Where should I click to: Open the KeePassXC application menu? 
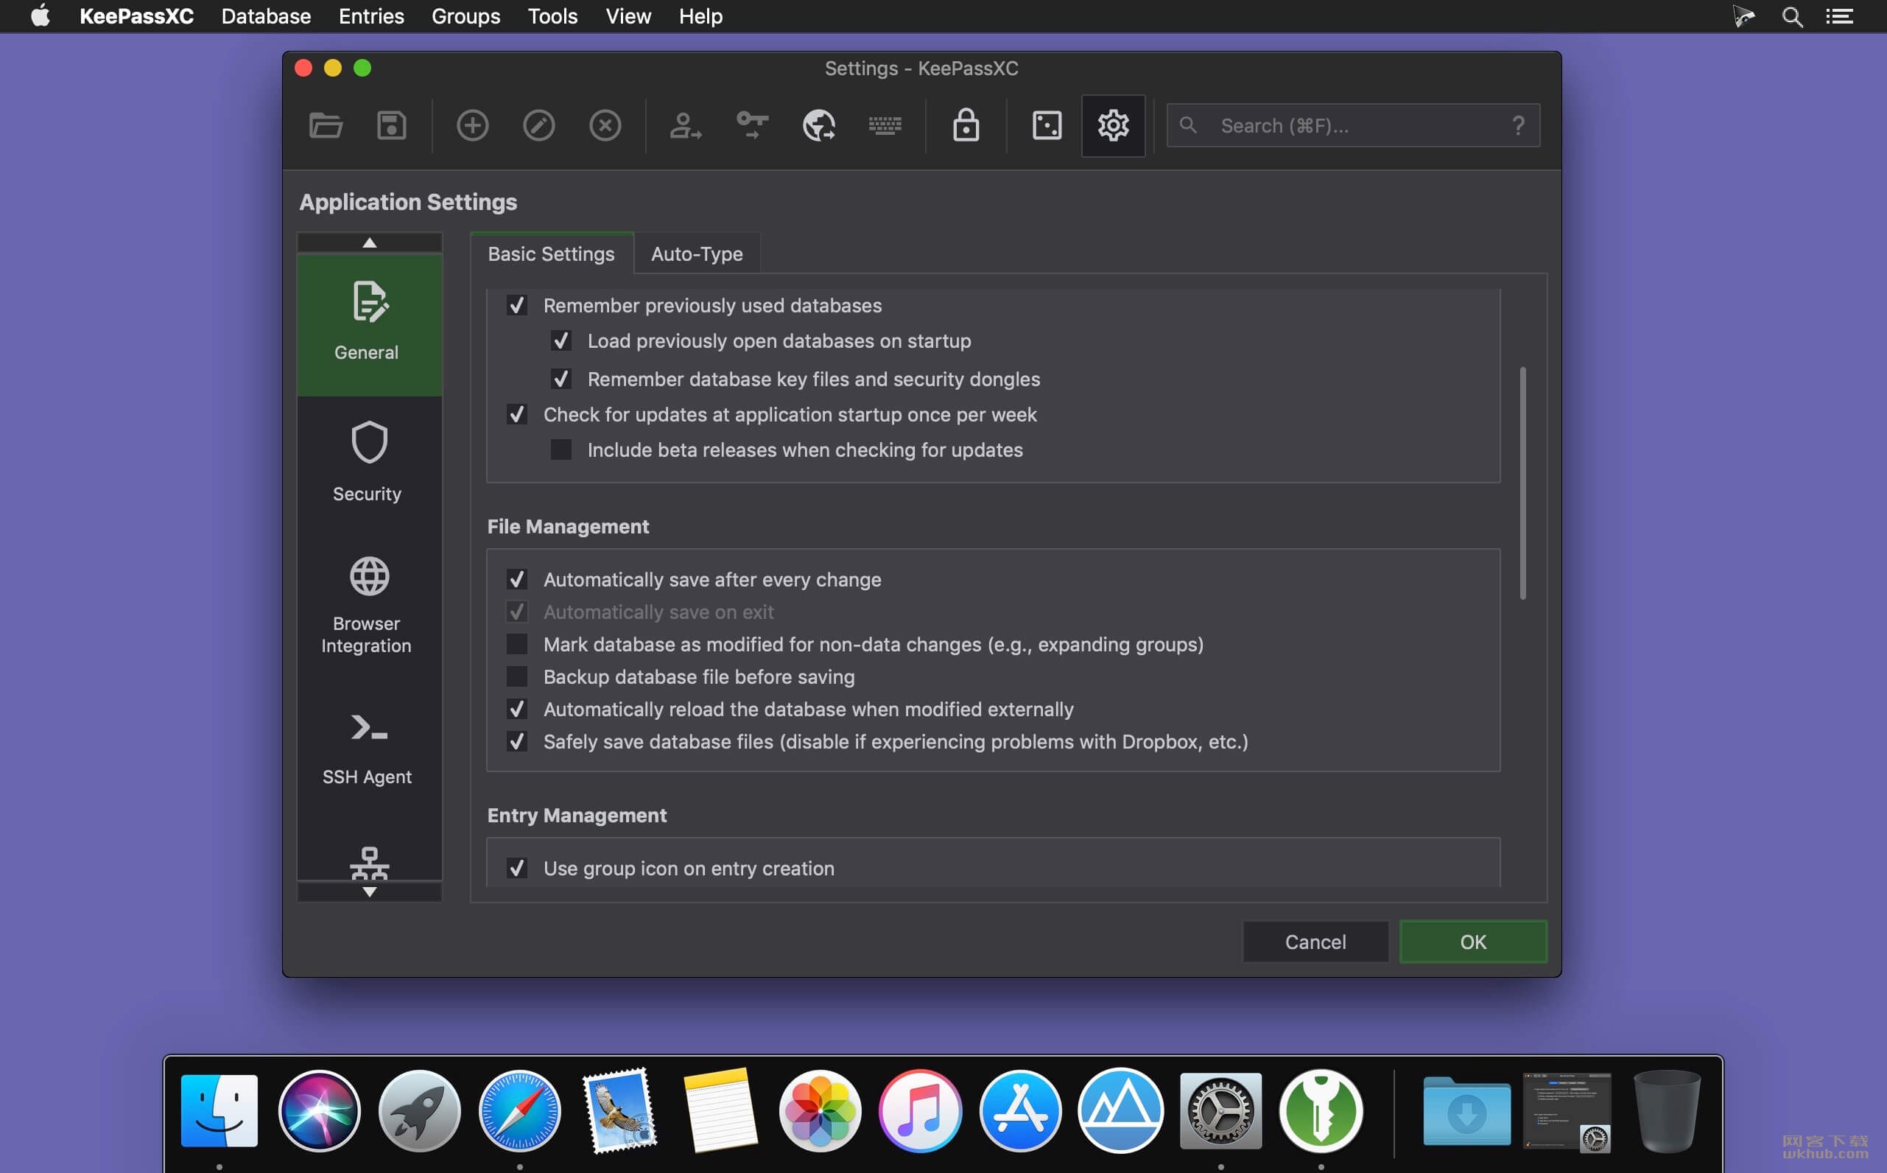coord(136,16)
